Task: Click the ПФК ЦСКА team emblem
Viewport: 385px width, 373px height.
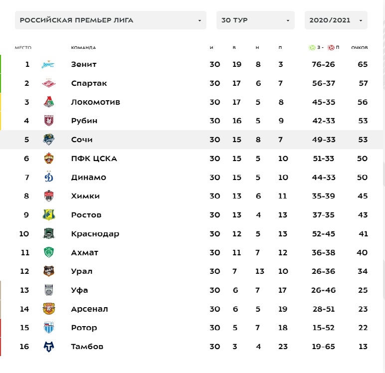Action: [48, 159]
